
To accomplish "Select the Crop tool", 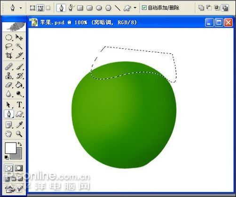I will [8, 55].
